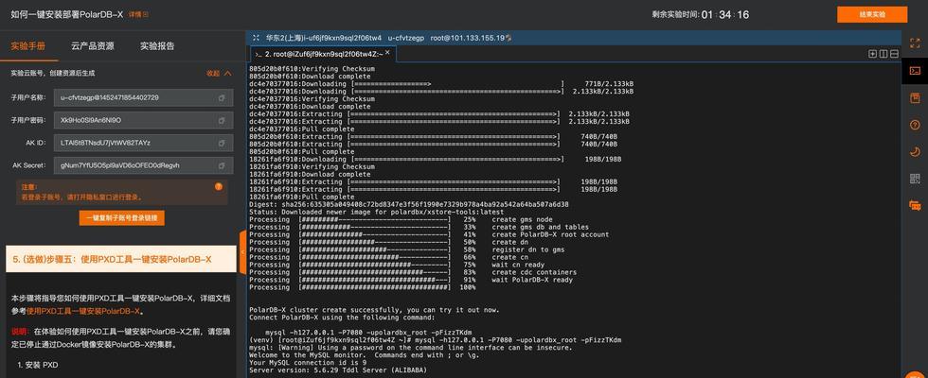928x378 pixels.
Task: Click remaining time 01:34:16 countdown
Action: (x=725, y=15)
